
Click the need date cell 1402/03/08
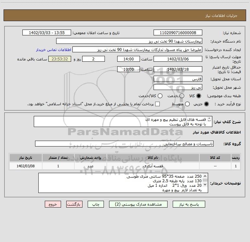pos(26,166)
